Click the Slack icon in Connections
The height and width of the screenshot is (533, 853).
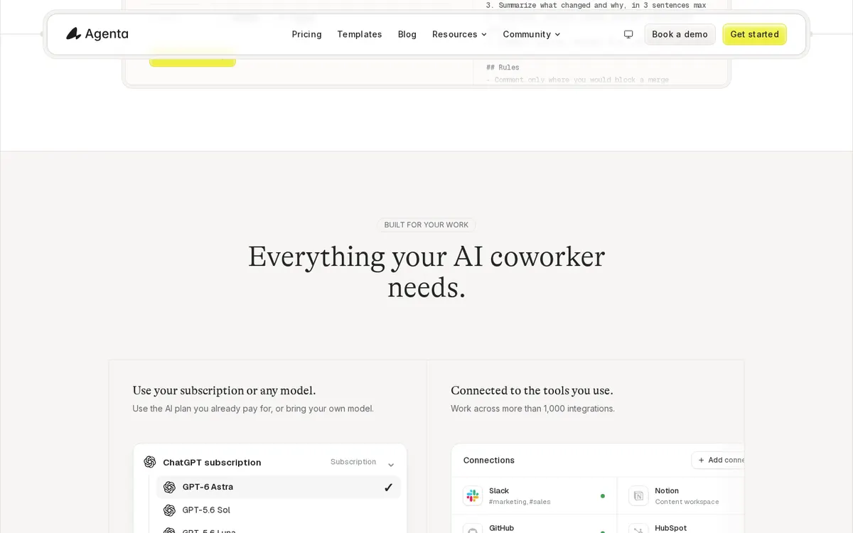click(x=473, y=496)
